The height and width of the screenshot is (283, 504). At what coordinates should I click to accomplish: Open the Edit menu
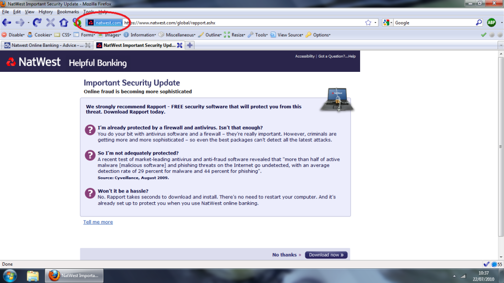click(x=17, y=12)
